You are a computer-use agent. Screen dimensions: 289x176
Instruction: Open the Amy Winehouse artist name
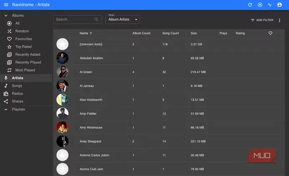coord(91,127)
